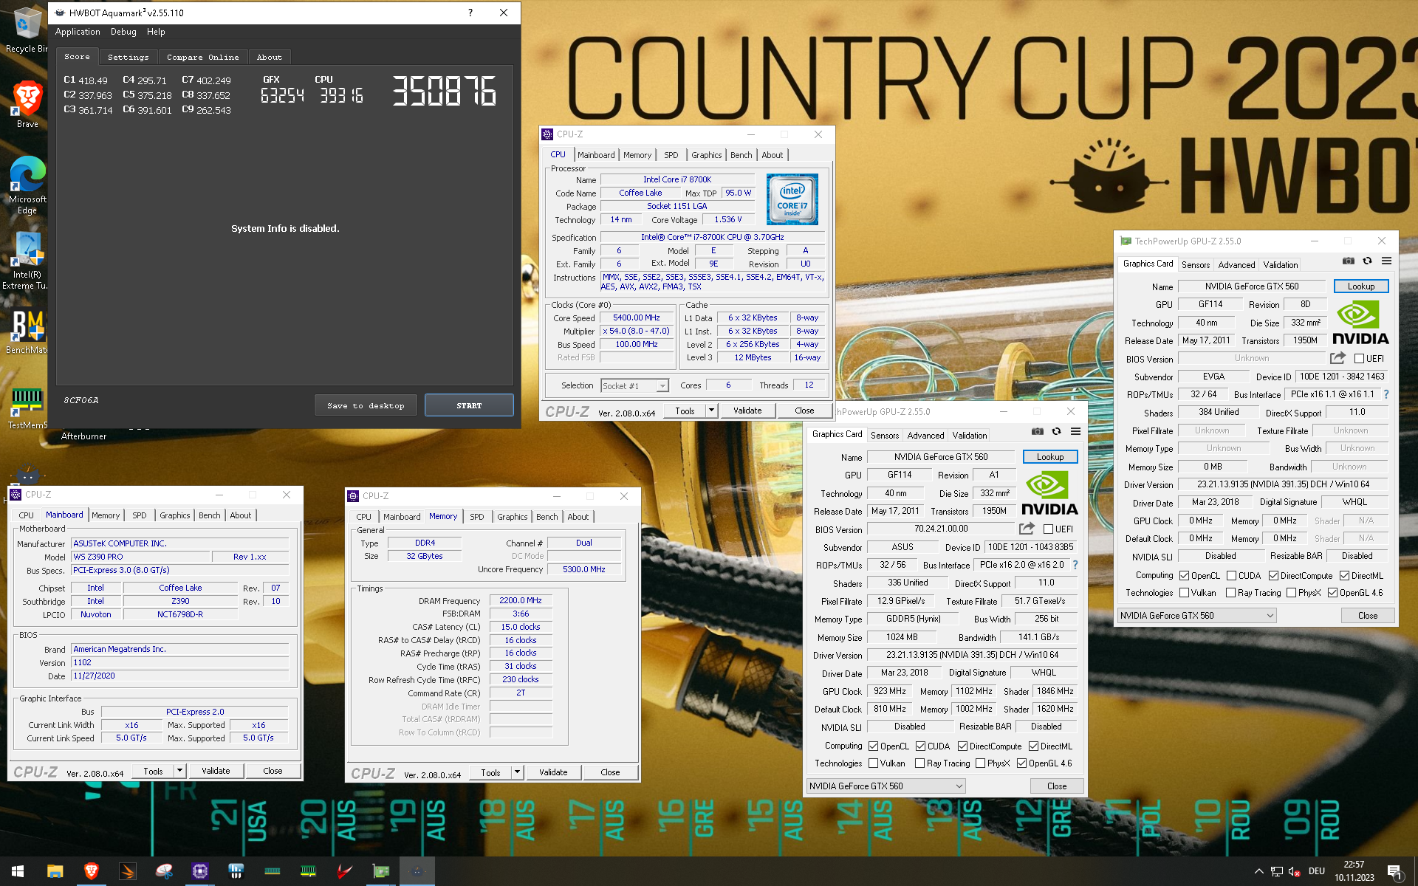Open GPU selector dropdown in the right GPU-Z
Screen dimensions: 1418x886
pos(1196,615)
